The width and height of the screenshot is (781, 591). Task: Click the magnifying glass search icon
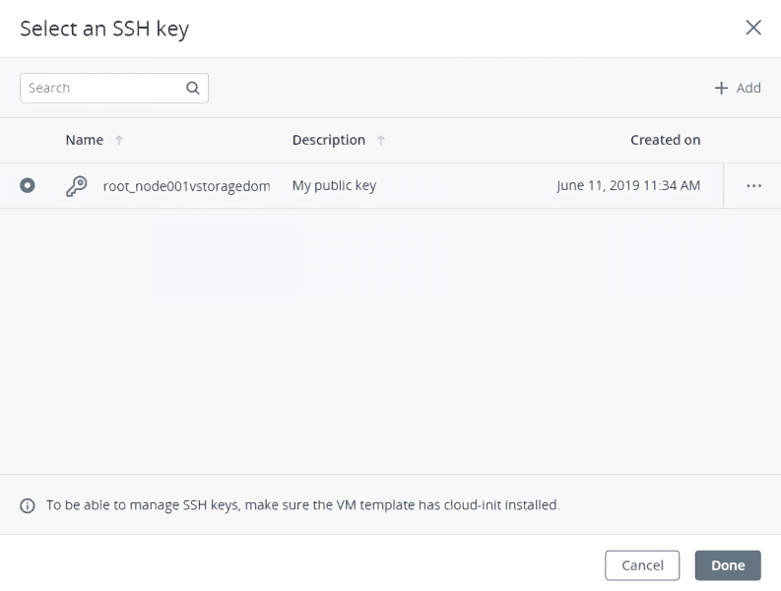[x=193, y=88]
